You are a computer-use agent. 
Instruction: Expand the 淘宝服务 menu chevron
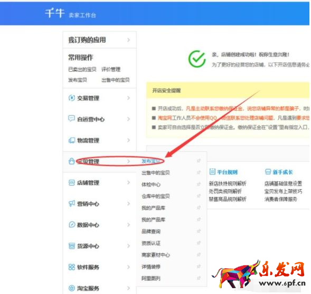[x=128, y=288]
